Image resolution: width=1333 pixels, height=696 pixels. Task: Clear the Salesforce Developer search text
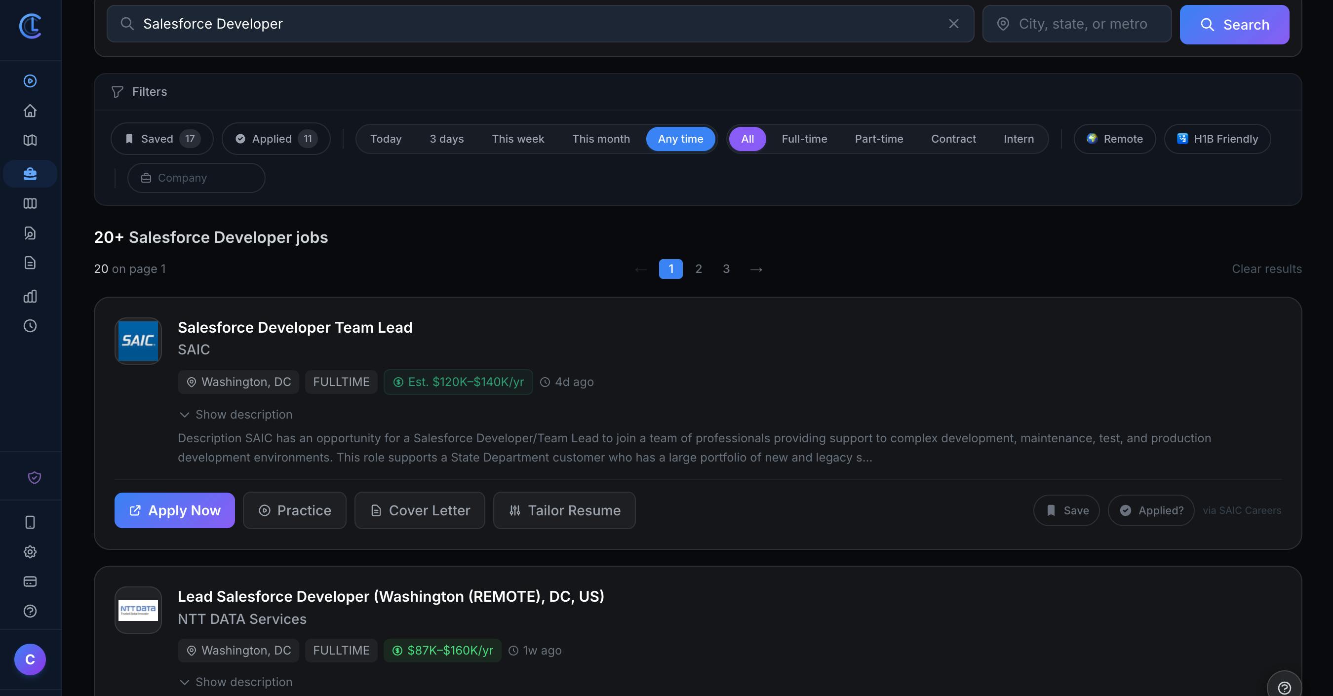click(954, 24)
